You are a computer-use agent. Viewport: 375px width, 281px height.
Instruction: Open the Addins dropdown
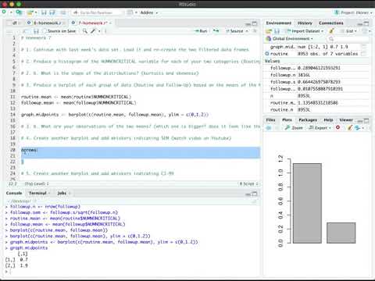[149, 12]
